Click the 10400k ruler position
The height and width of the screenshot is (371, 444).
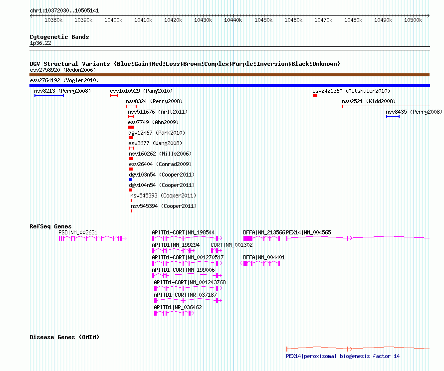113,20
